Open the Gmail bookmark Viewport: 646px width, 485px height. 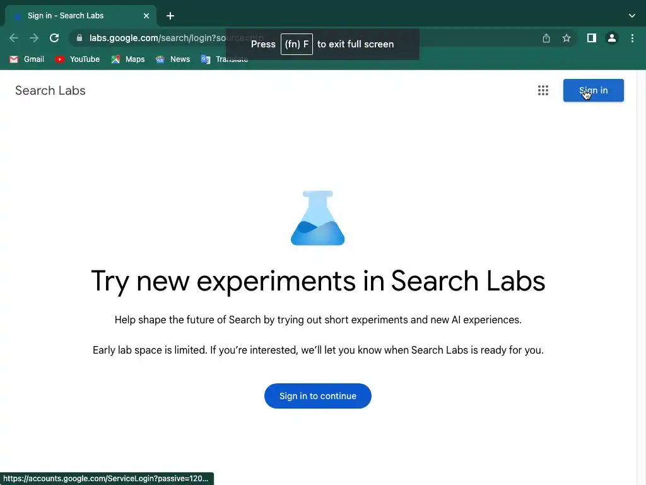(x=26, y=59)
